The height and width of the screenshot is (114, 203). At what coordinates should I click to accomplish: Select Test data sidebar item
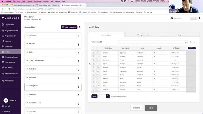pyautogui.click(x=10, y=52)
